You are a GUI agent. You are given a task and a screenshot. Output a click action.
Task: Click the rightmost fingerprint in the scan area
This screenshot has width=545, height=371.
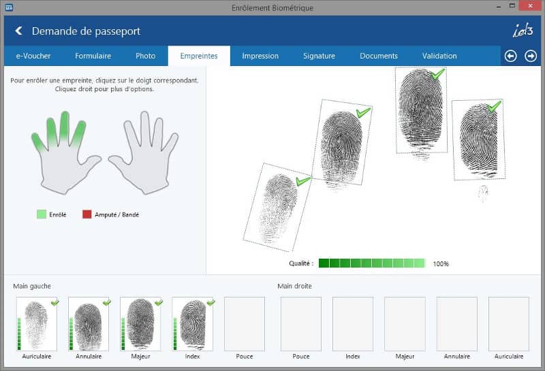coord(478,140)
